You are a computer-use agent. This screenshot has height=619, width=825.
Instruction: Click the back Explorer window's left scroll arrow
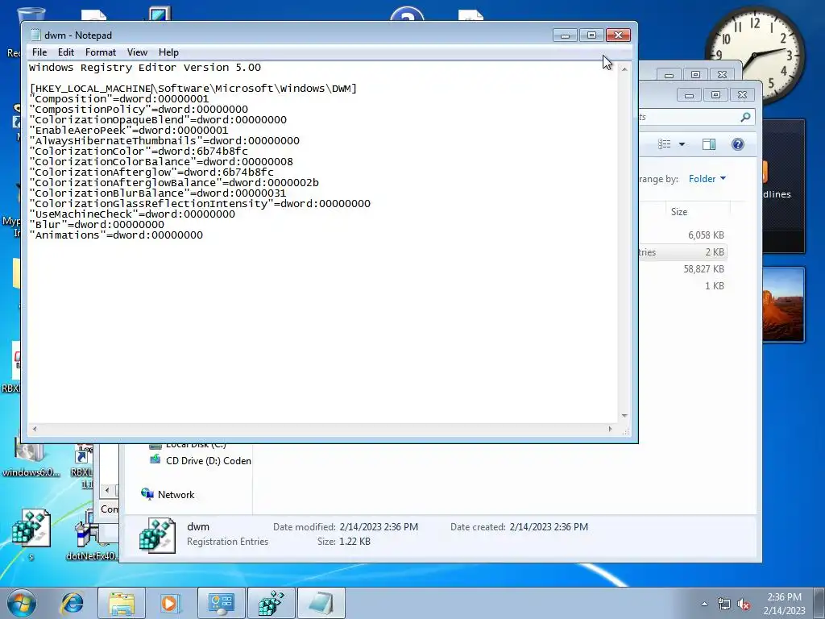(107, 490)
